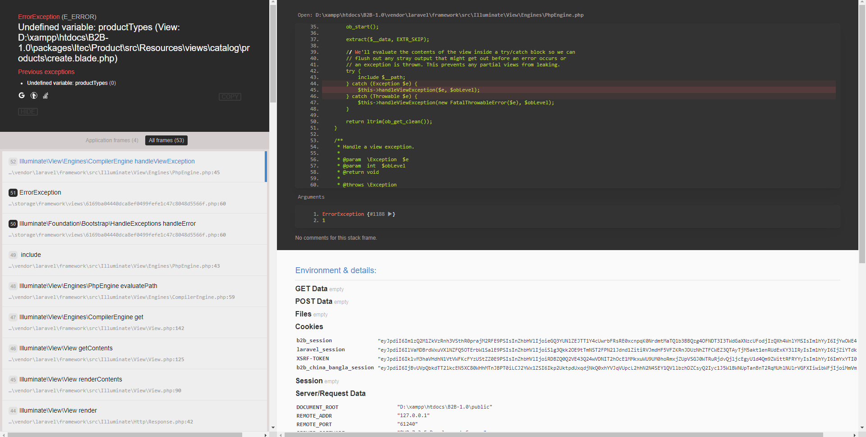
Task: Expand the ErrorException #1188 argument arrow
Action: pyautogui.click(x=390, y=214)
